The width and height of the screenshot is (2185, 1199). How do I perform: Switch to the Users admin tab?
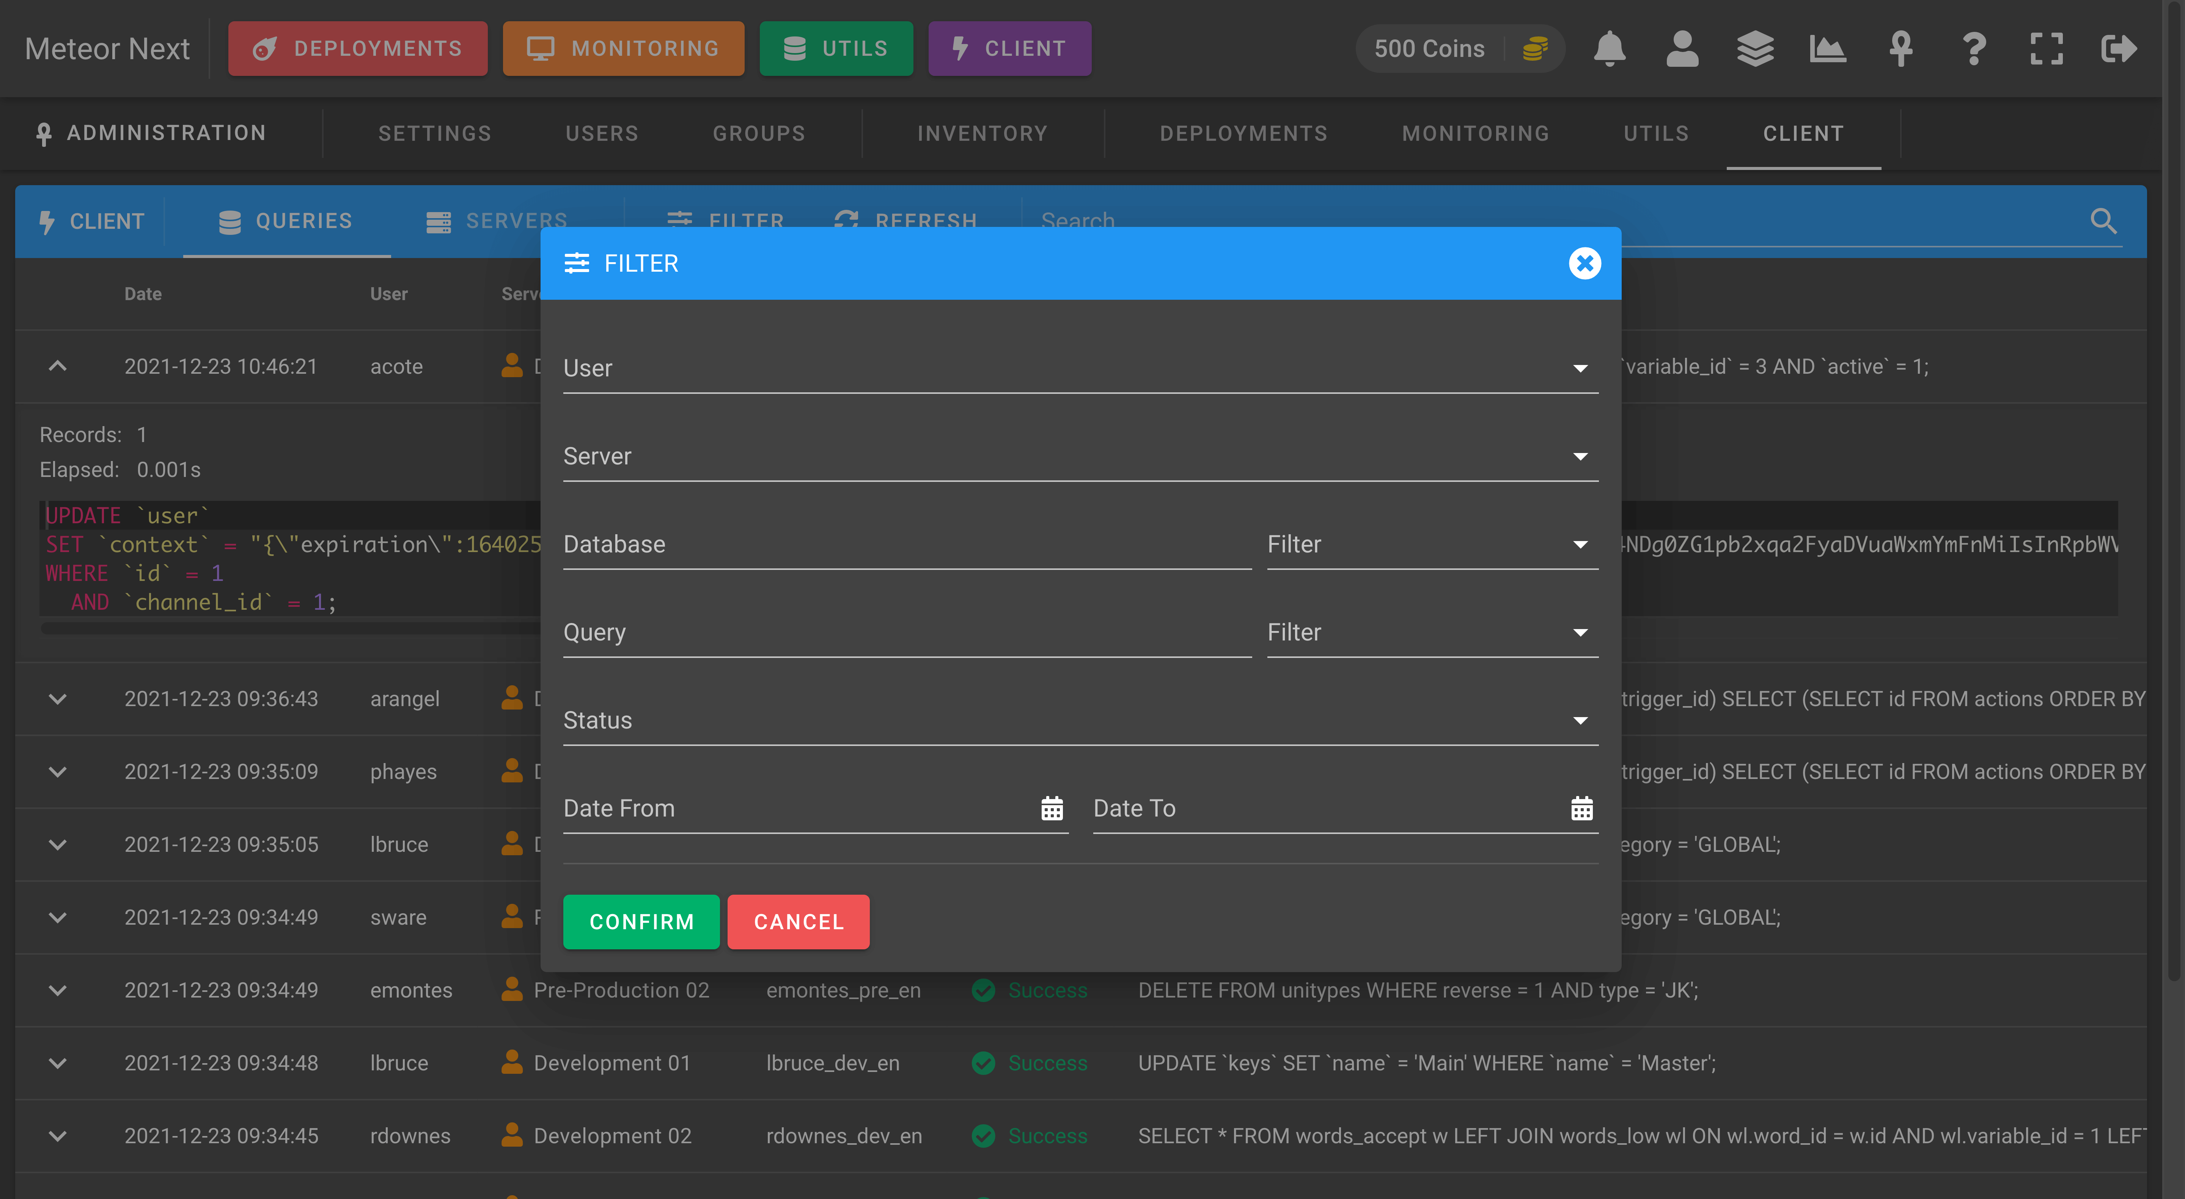coord(602,133)
